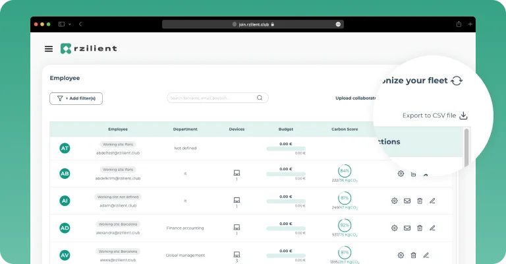Image resolution: width=506 pixels, height=264 pixels.
Task: Click alexandra@rzilient.club email
Action: coord(118,233)
